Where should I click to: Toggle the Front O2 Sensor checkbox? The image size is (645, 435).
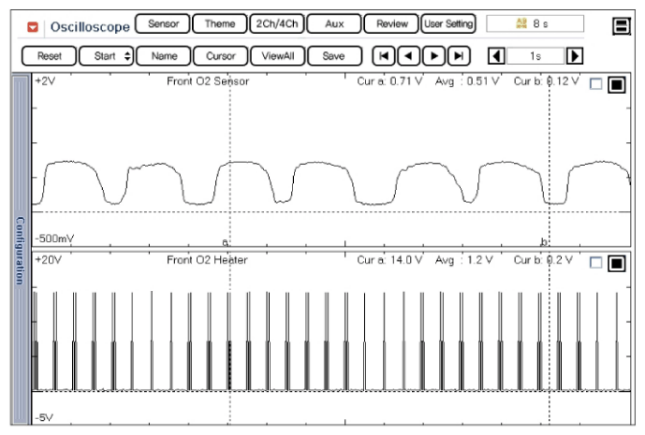[x=597, y=85]
